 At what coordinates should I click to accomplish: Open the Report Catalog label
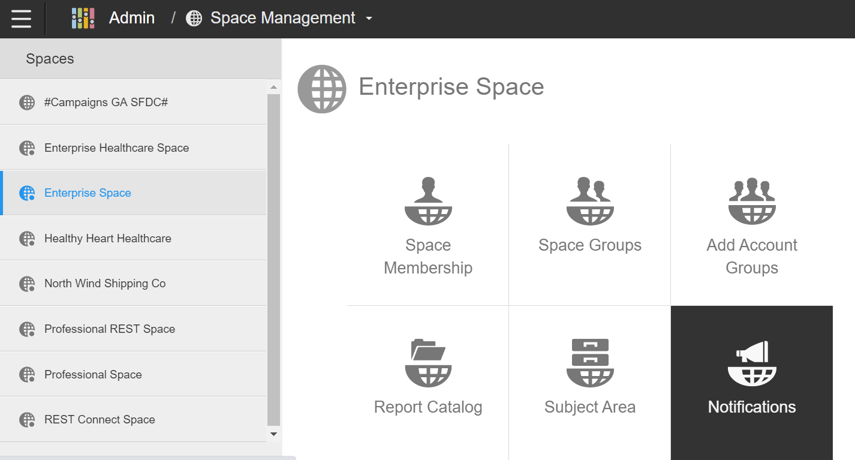(x=428, y=407)
